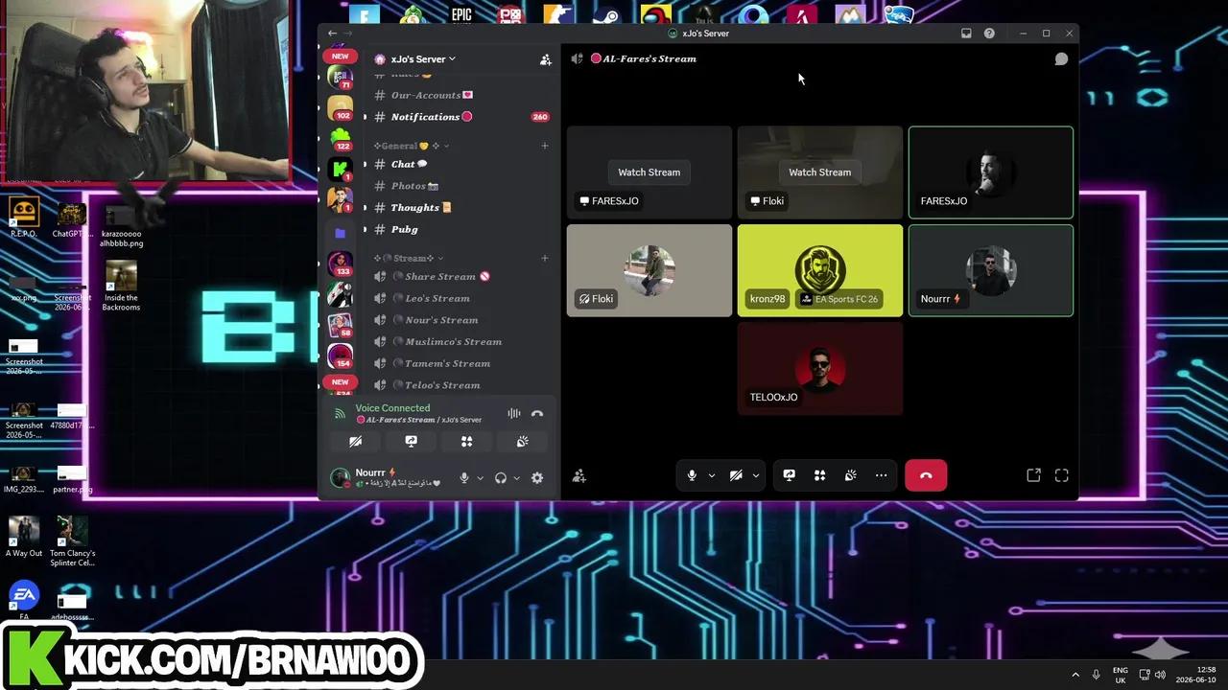Open microphone options arrow in call bar
The width and height of the screenshot is (1228, 690).
click(711, 475)
